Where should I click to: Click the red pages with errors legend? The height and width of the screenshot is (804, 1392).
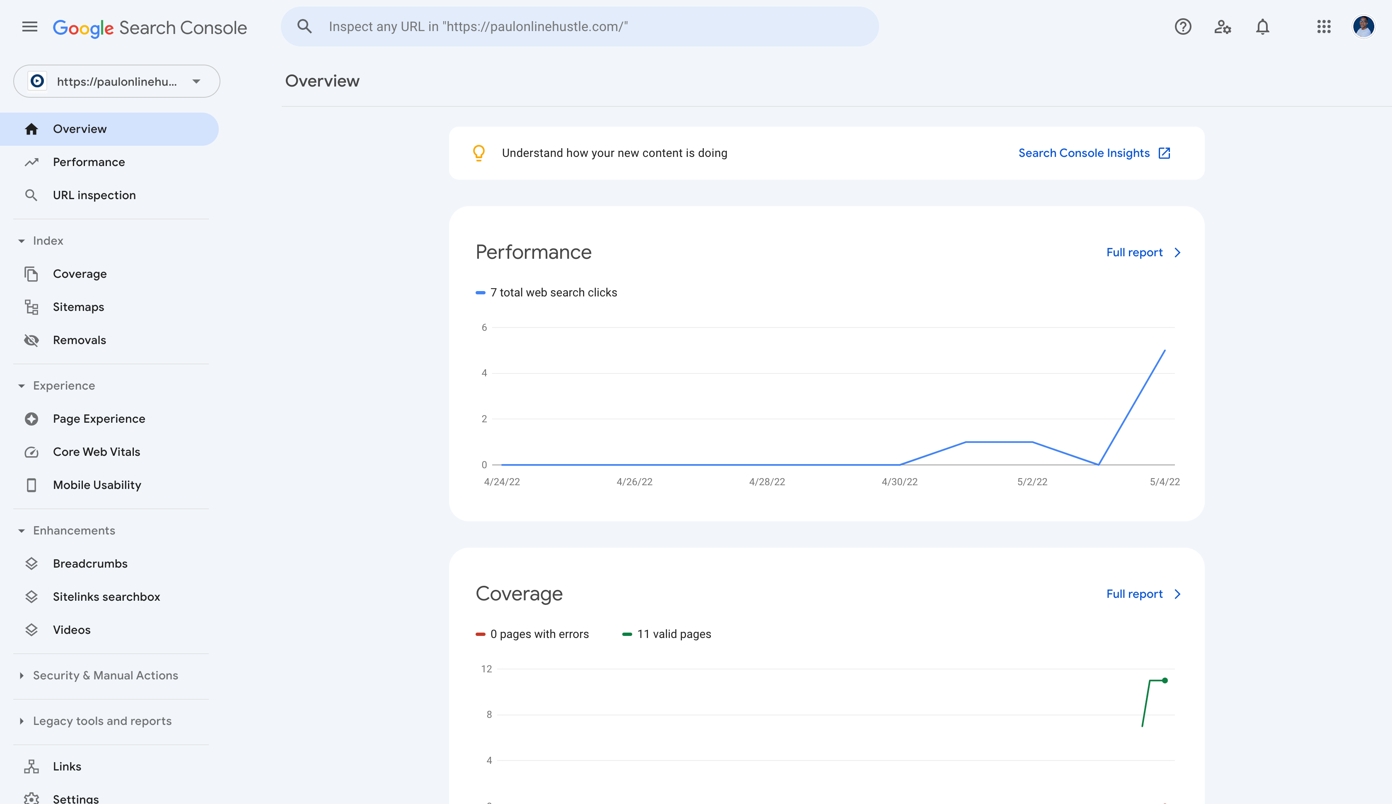(x=532, y=634)
